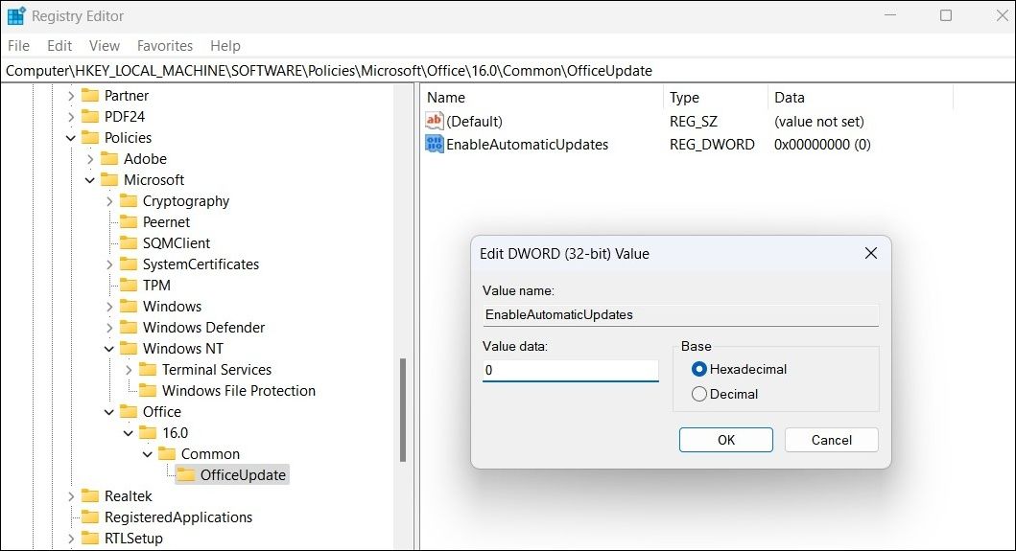The height and width of the screenshot is (551, 1016).
Task: Collapse the Microsoft key
Action: pos(90,180)
